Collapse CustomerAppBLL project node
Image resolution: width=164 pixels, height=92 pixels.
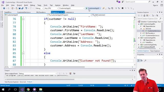(139, 24)
